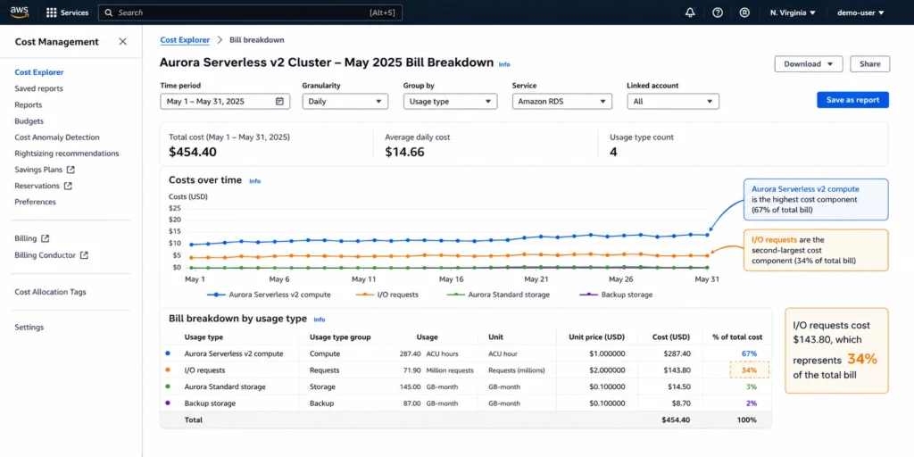
Task: Click Info beside Bill breakdown by usage type
Action: pyautogui.click(x=320, y=320)
